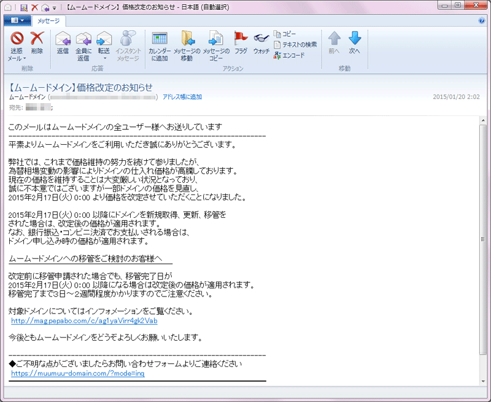The width and height of the screenshot is (491, 402).
Task: Watch the conversation with ウォッチ
Action: coord(261,42)
